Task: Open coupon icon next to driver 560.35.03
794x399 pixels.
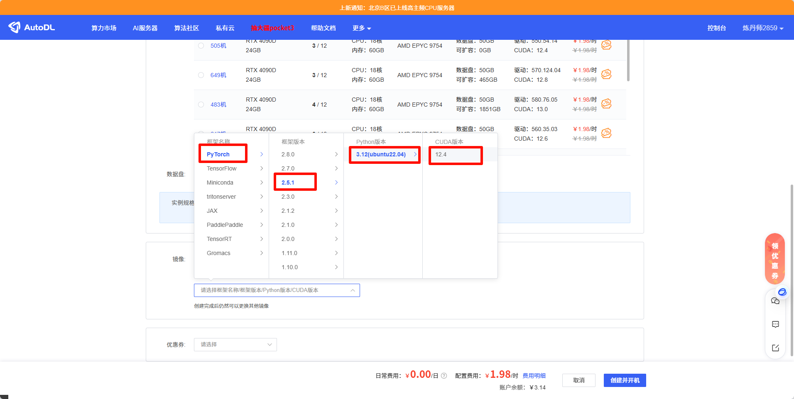Action: [606, 133]
